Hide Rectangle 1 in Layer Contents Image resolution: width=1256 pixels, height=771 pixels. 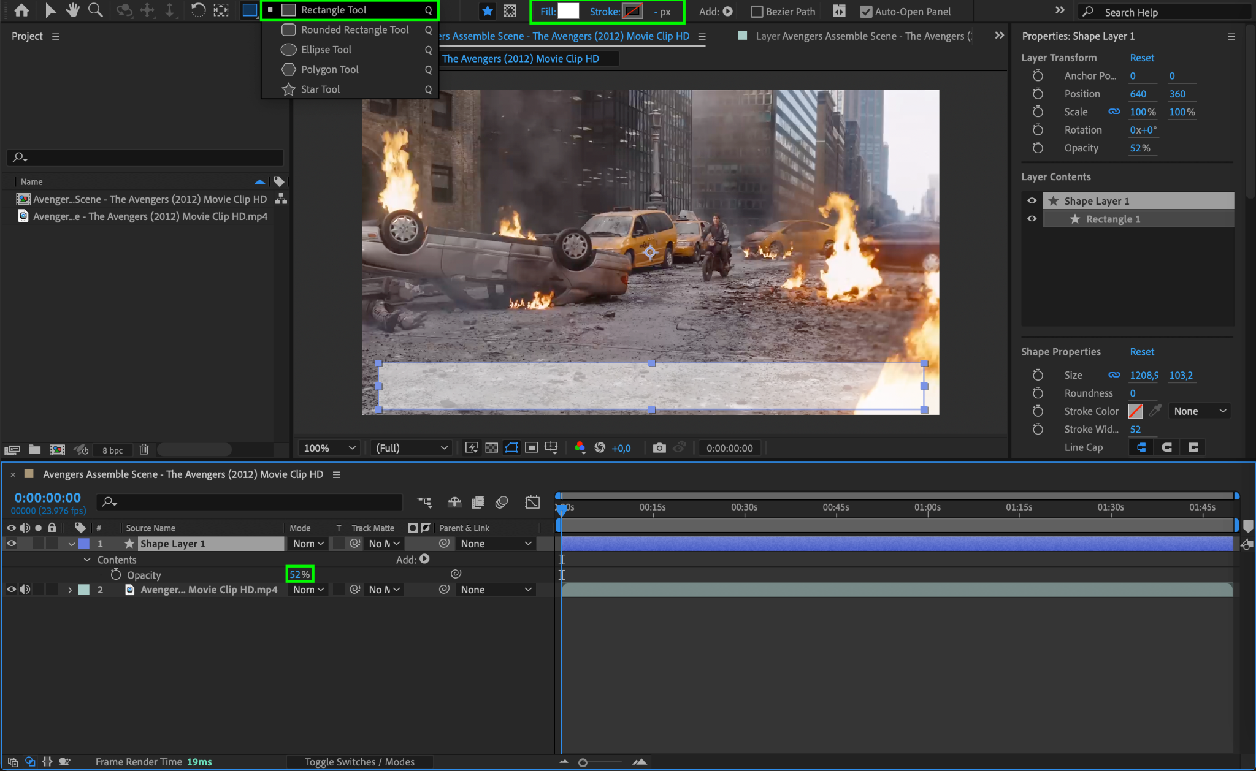click(1032, 219)
